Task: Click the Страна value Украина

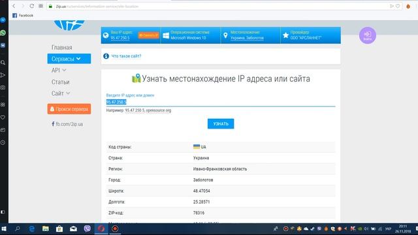Action: (201, 158)
